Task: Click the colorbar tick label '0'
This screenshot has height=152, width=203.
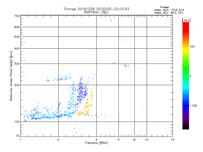Action: pos(190,76)
